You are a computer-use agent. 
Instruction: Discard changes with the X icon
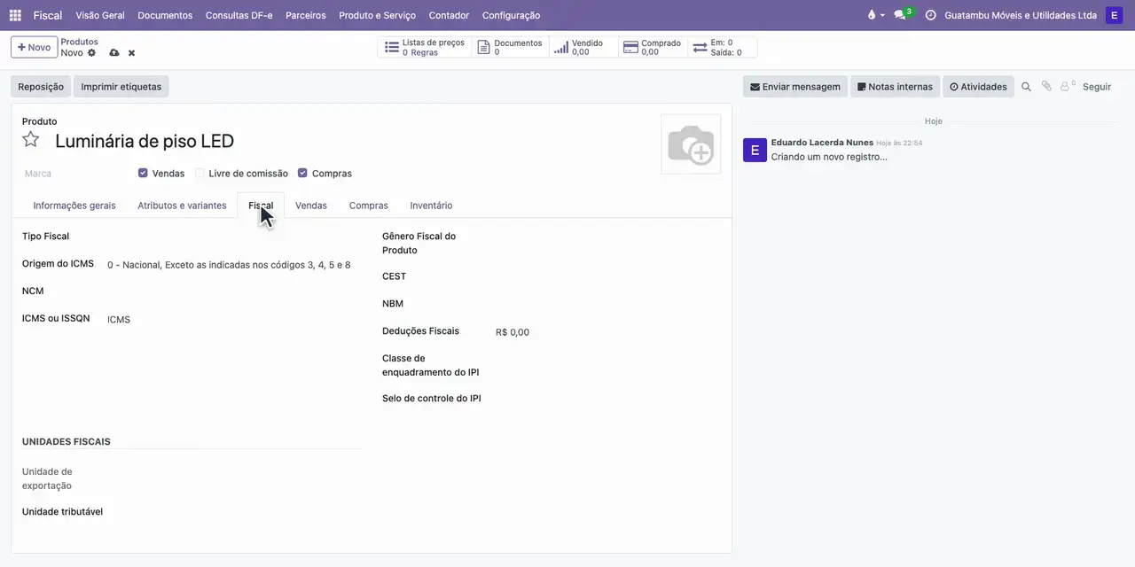click(x=131, y=53)
